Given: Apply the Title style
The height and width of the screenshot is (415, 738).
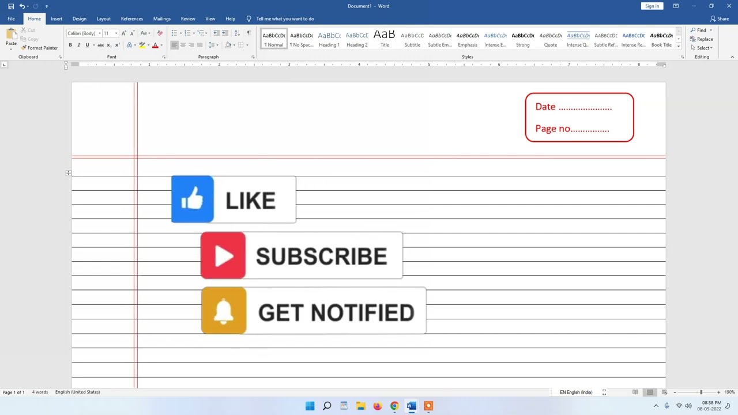Looking at the screenshot, I should click(x=385, y=39).
